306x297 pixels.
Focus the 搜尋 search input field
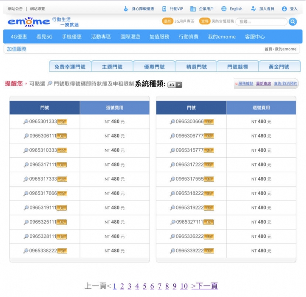tap(261, 22)
